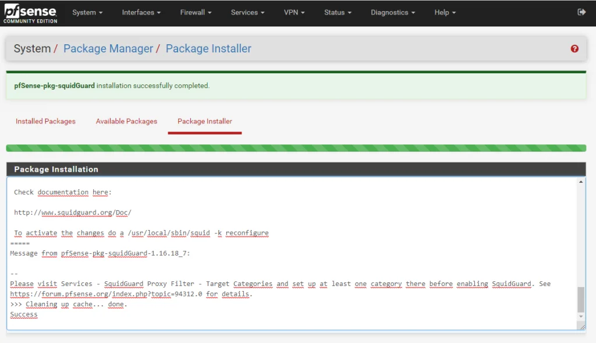The height and width of the screenshot is (343, 596).
Task: Open the VPN dropdown menu
Action: tap(294, 13)
